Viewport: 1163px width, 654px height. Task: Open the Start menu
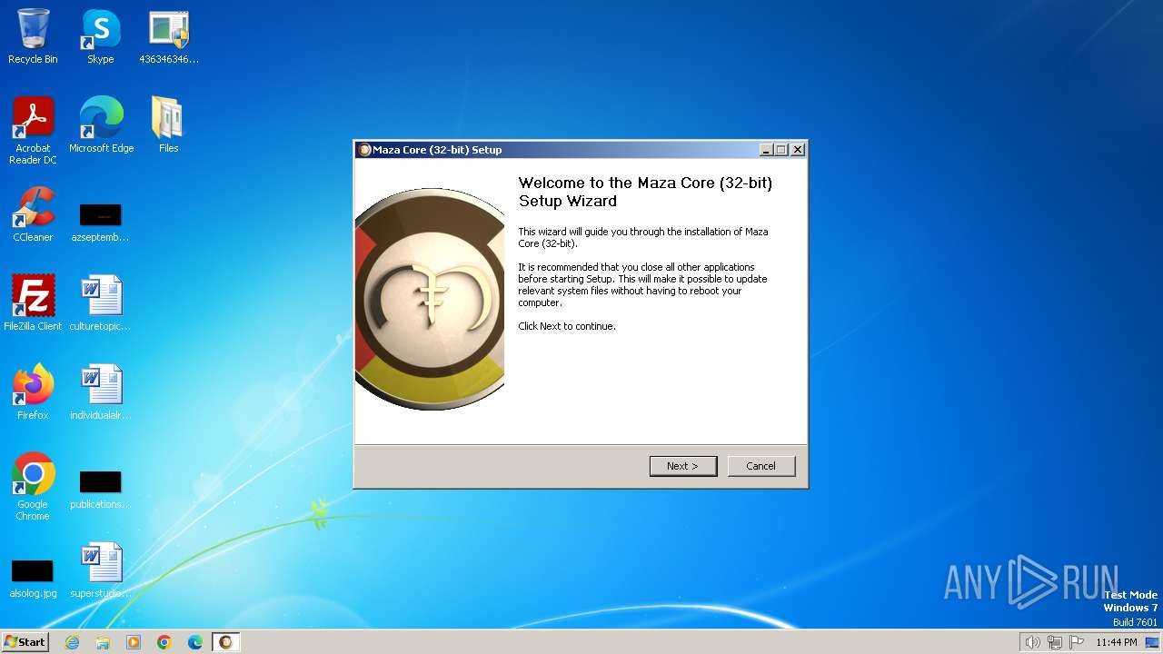tap(25, 642)
